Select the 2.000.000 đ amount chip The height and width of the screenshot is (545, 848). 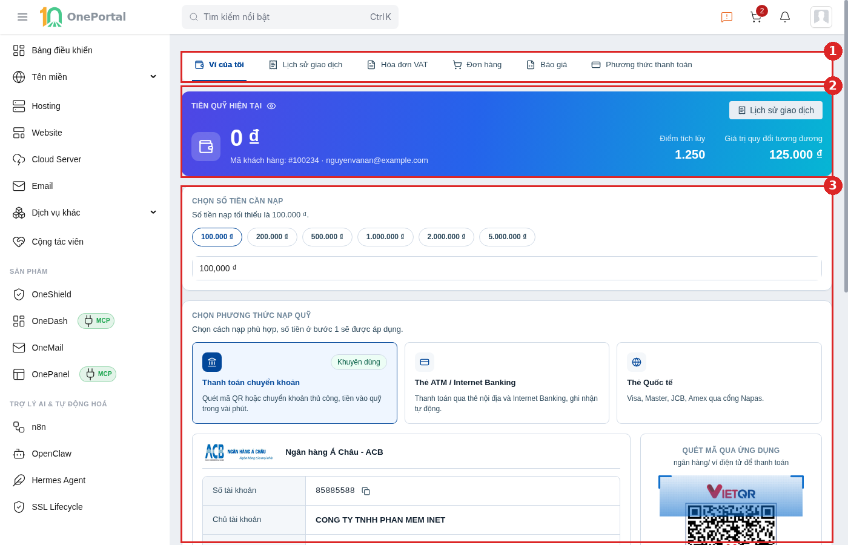(446, 237)
